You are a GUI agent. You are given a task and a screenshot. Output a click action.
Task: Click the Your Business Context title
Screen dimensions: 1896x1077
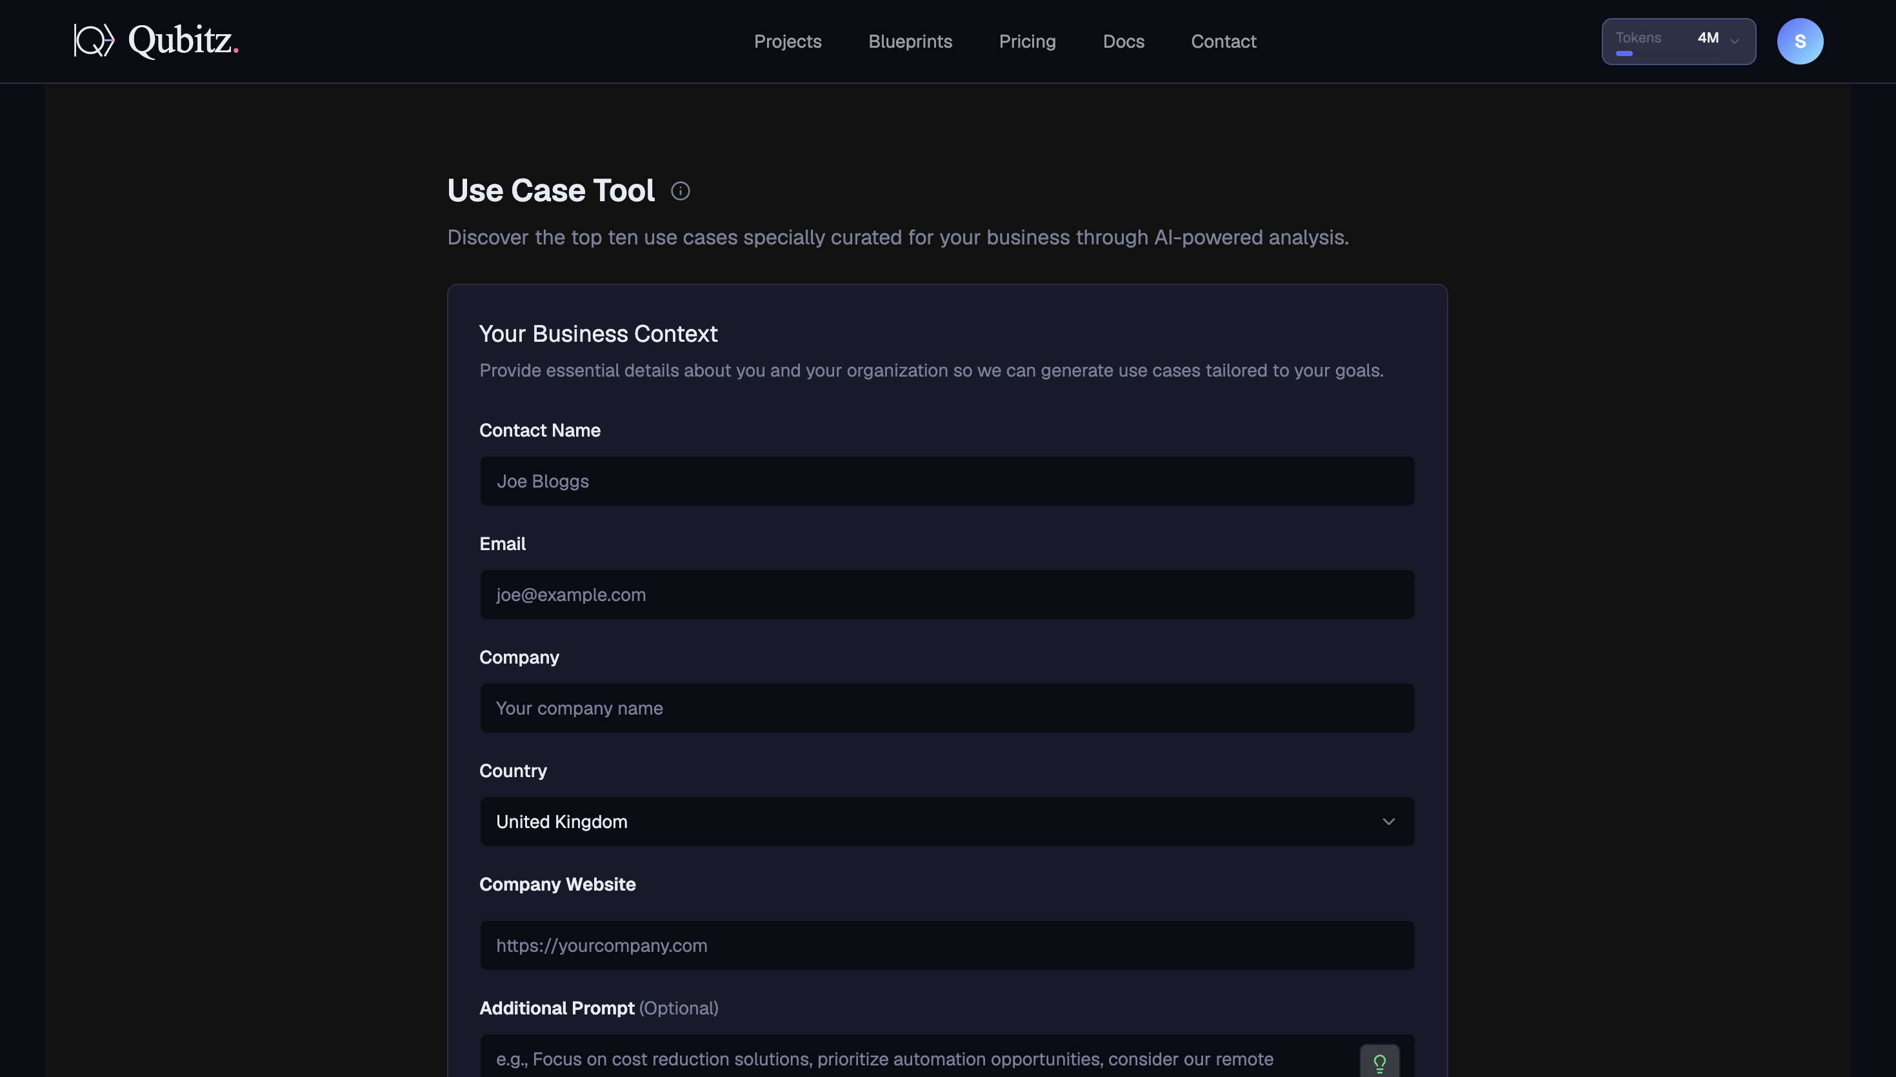(598, 333)
